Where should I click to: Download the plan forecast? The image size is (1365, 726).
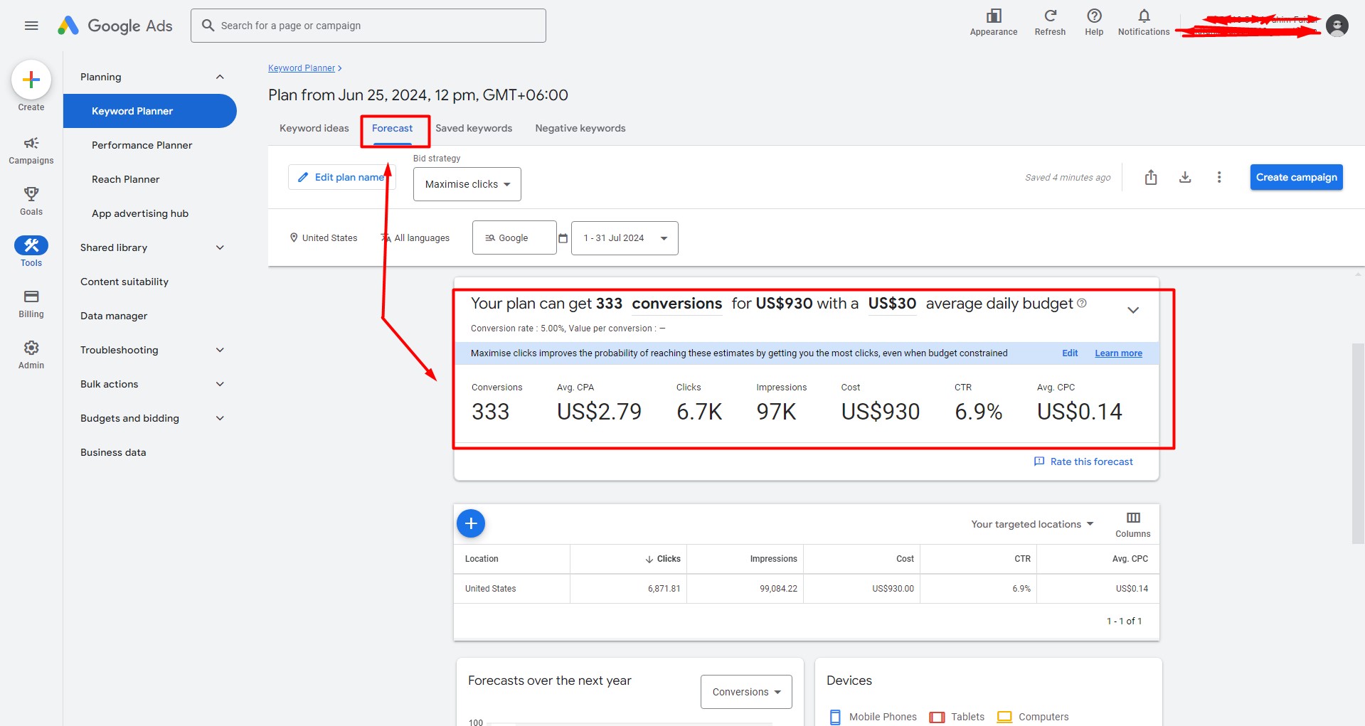pyautogui.click(x=1185, y=177)
